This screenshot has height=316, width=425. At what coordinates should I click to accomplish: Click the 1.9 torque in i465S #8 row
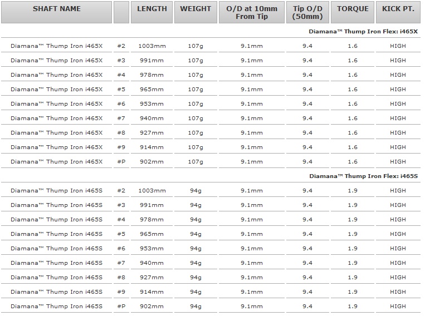tap(353, 278)
